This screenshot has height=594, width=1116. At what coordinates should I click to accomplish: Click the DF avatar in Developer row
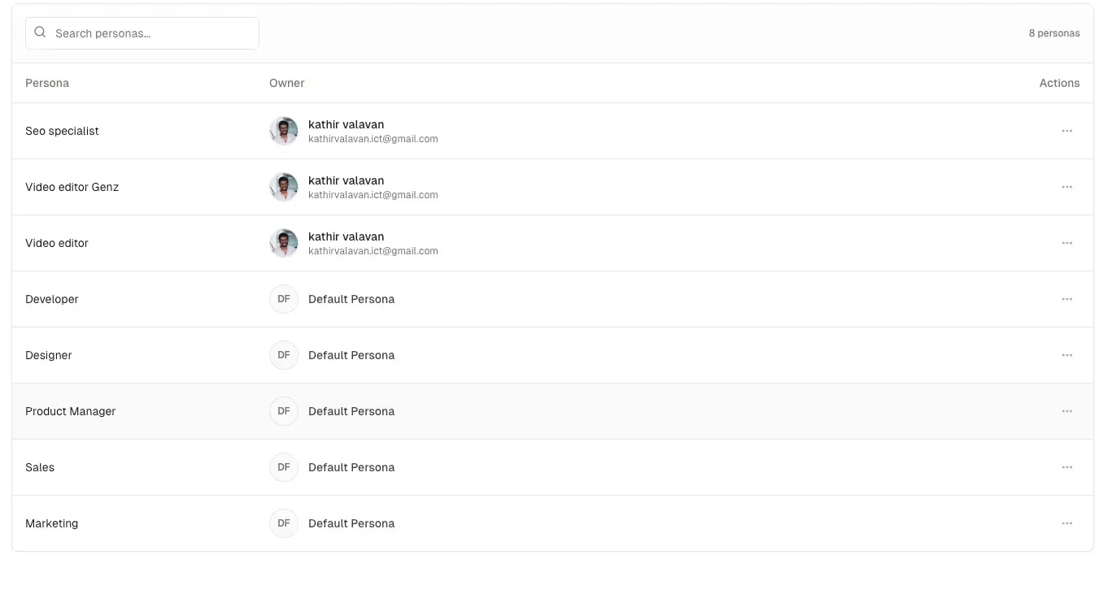pos(284,299)
